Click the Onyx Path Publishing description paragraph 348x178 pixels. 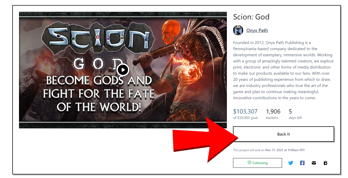[284, 70]
